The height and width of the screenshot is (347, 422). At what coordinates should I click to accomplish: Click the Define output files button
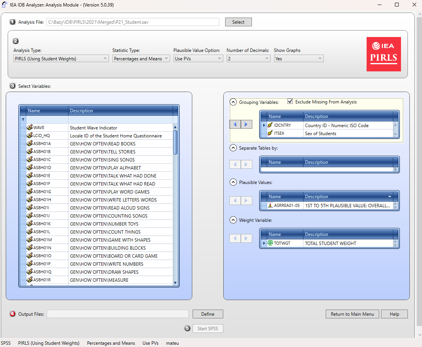point(208,314)
